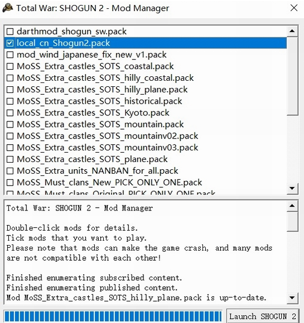304x323 pixels.
Task: Click the hilly_plane.pack is up-to-date log line
Action: tap(137, 298)
